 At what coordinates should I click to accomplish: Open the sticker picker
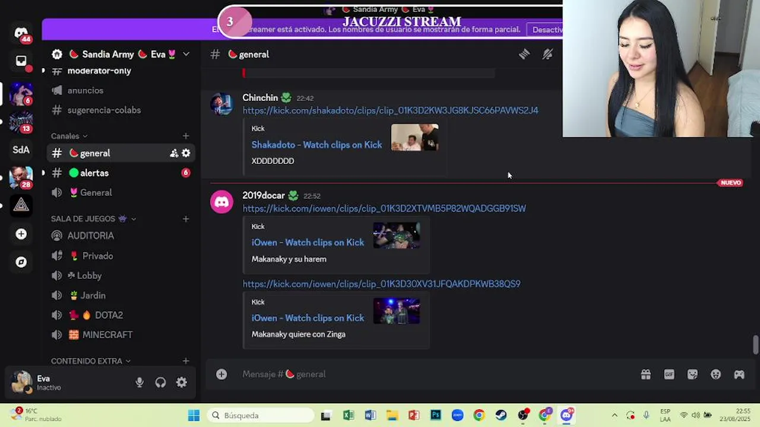692,374
